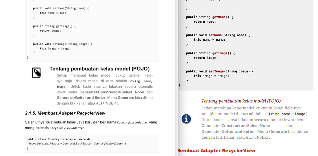This screenshot has height=156, width=318.
Task: Click "this.name = name;" in right code block
Action: (209, 40)
